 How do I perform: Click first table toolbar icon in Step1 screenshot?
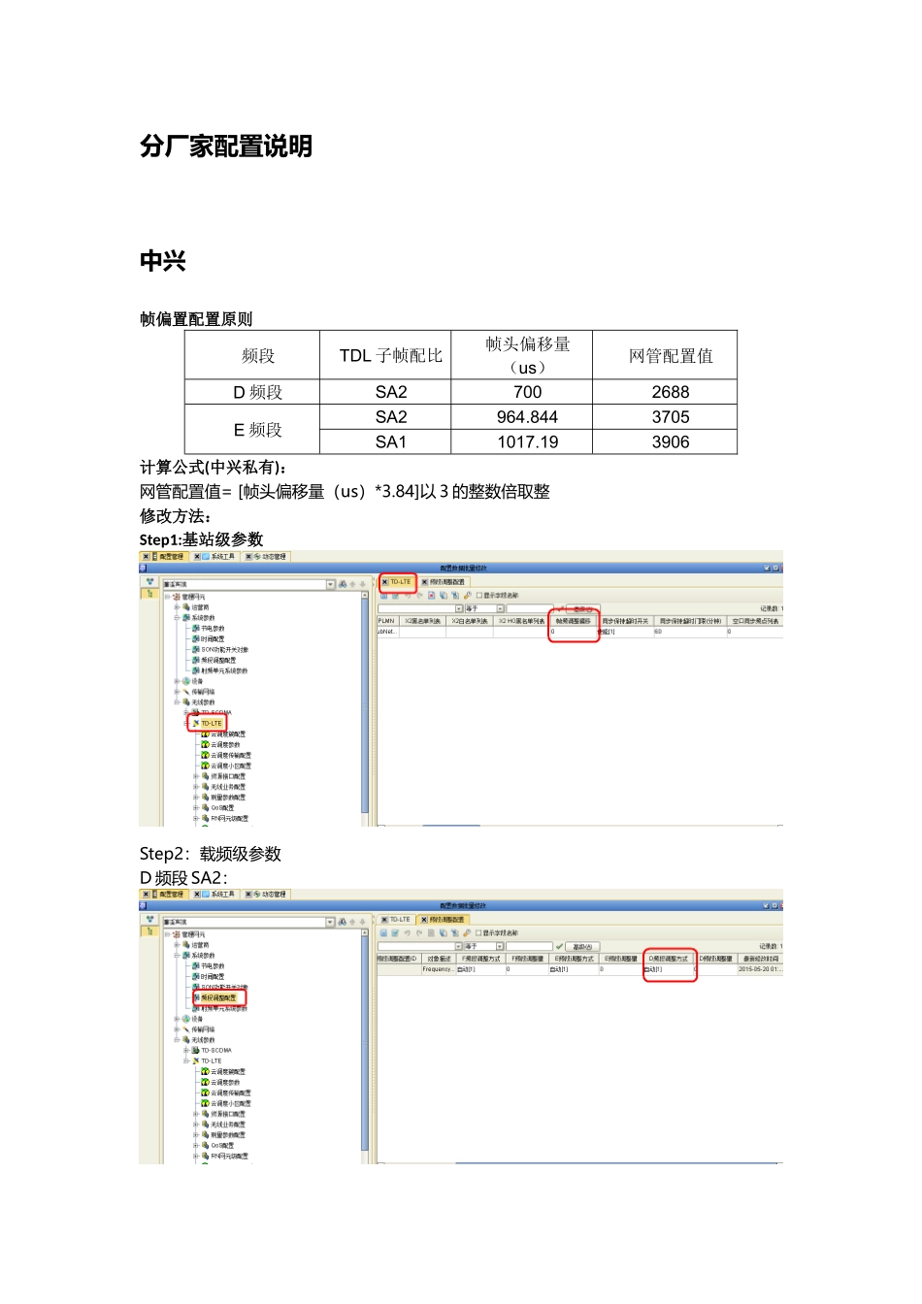pos(383,595)
